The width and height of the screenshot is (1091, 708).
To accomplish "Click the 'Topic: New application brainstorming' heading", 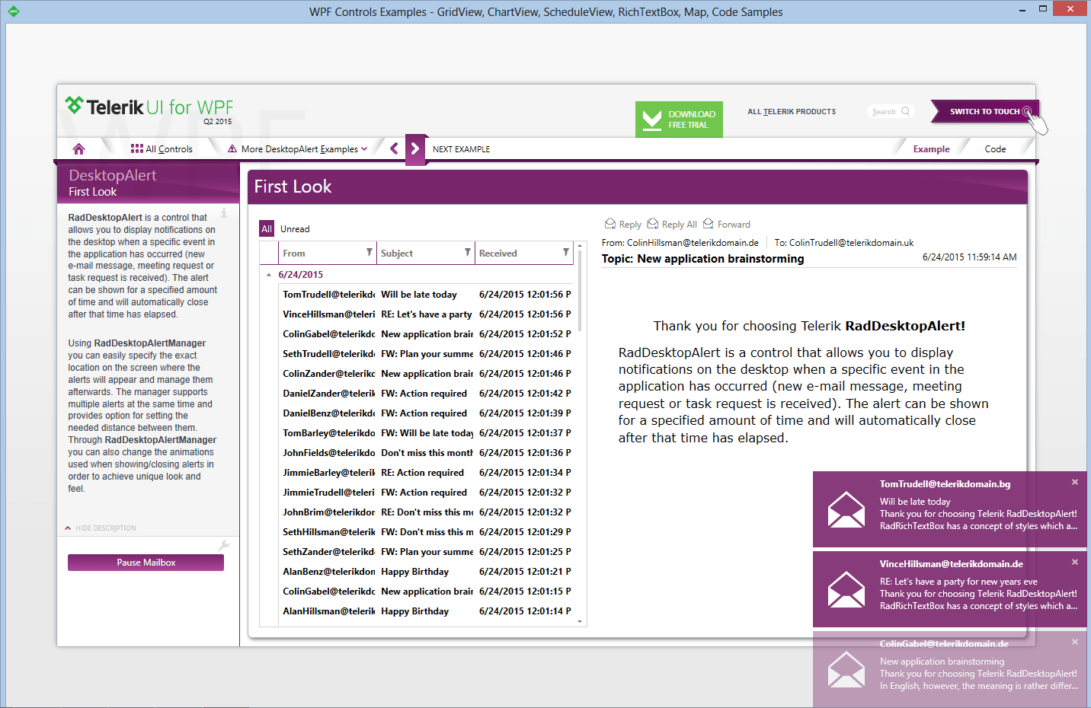I will 702,259.
